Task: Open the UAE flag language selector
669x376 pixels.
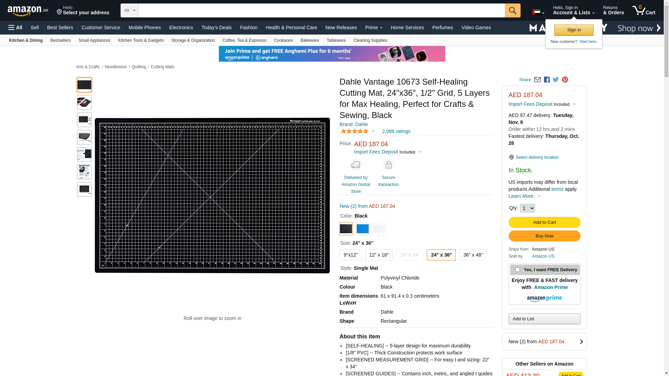Action: [538, 12]
